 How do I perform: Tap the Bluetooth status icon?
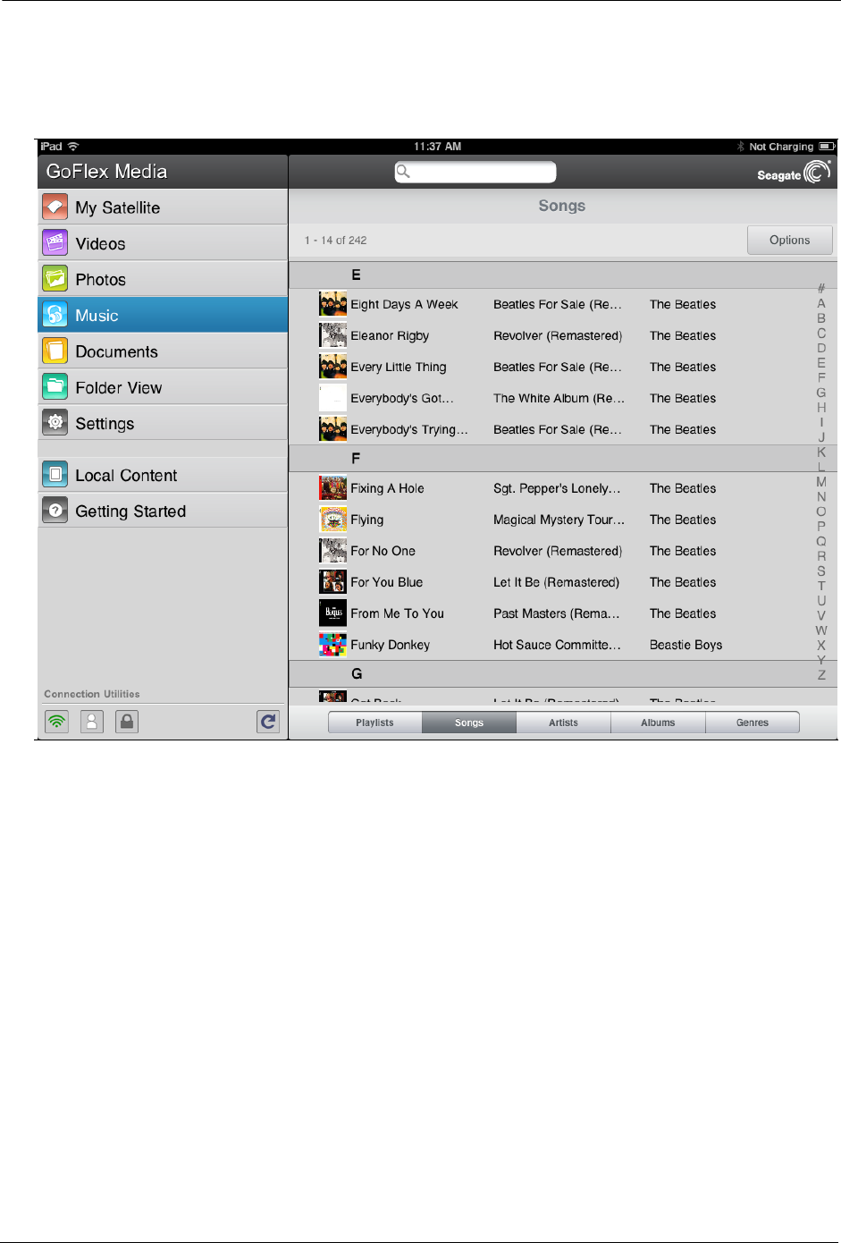(x=740, y=147)
